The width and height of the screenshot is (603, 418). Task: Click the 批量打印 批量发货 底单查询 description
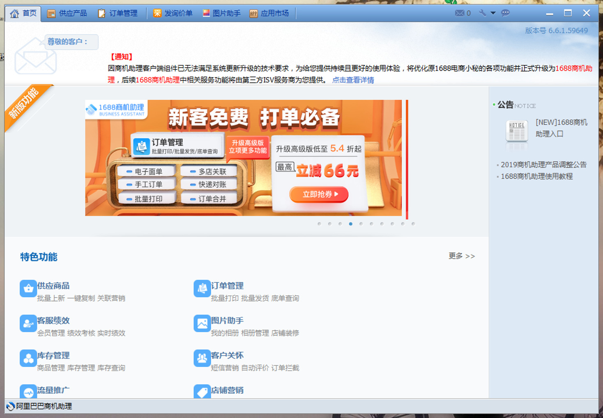(255, 298)
